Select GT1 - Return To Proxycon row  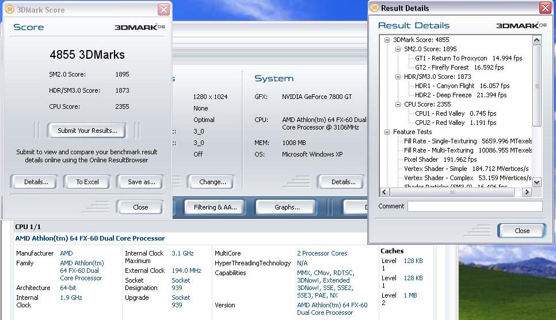(469, 58)
